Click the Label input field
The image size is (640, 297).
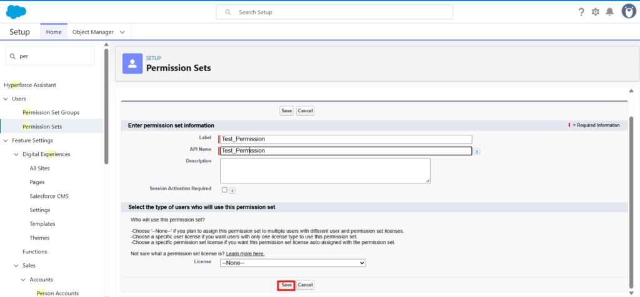(x=346, y=139)
